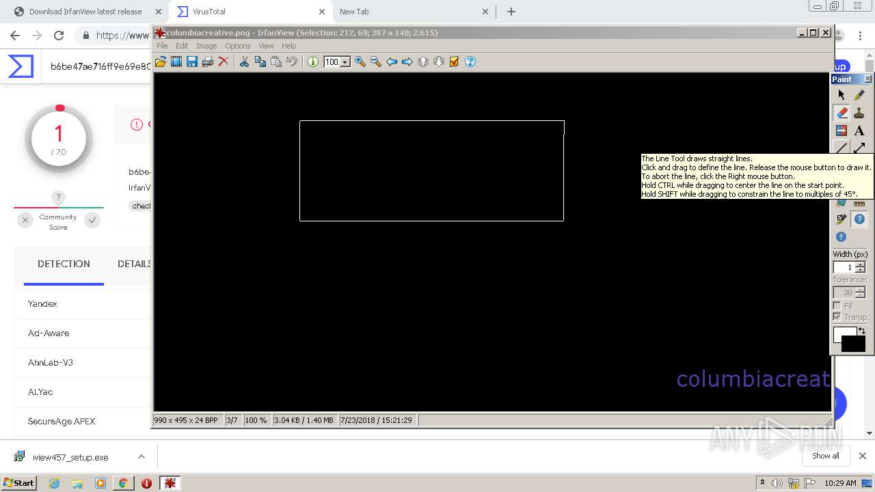Switch to the New Tab browser tab
The width and height of the screenshot is (875, 492).
(414, 12)
